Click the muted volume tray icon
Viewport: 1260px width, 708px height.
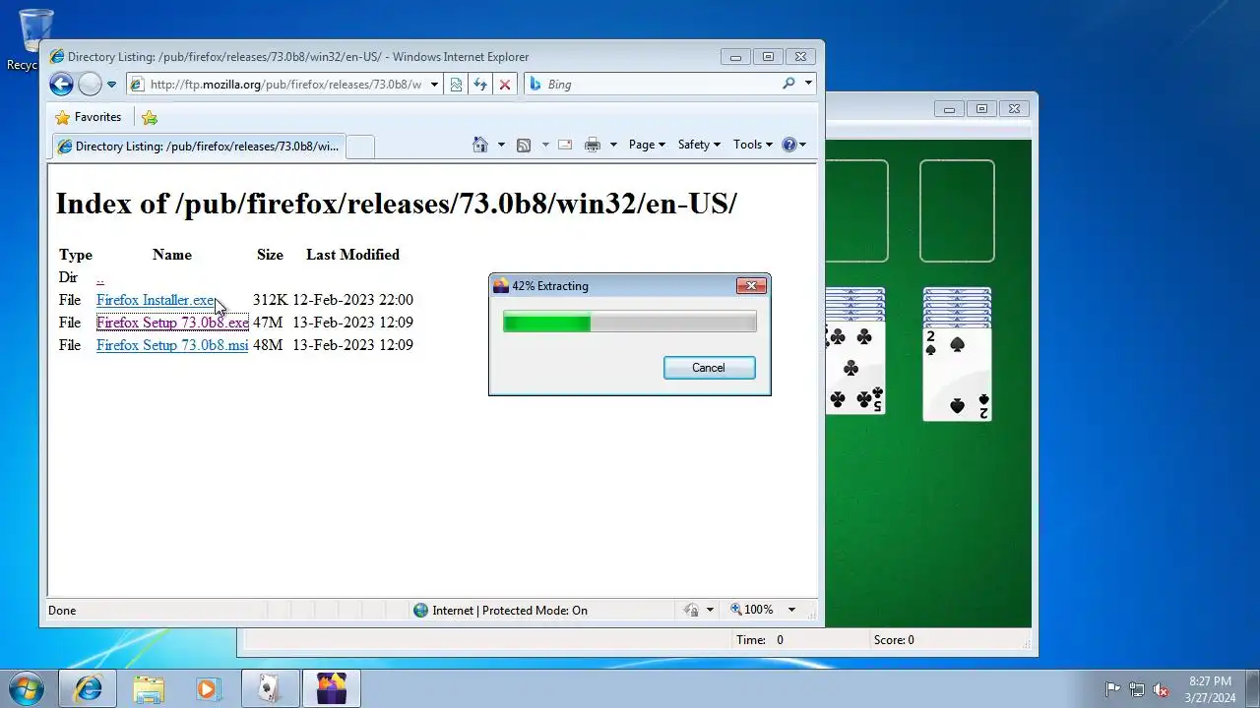[x=1161, y=689]
